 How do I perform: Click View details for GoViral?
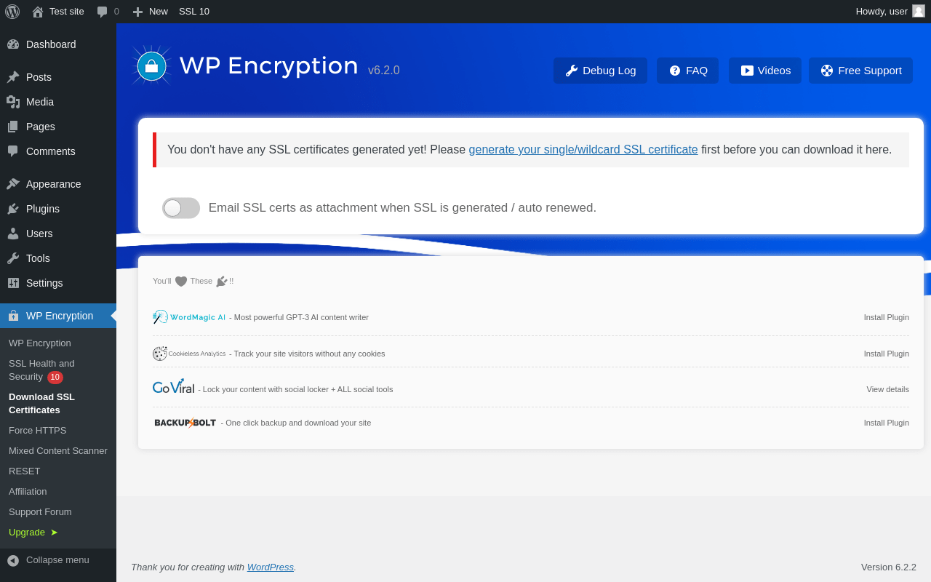[x=887, y=389]
